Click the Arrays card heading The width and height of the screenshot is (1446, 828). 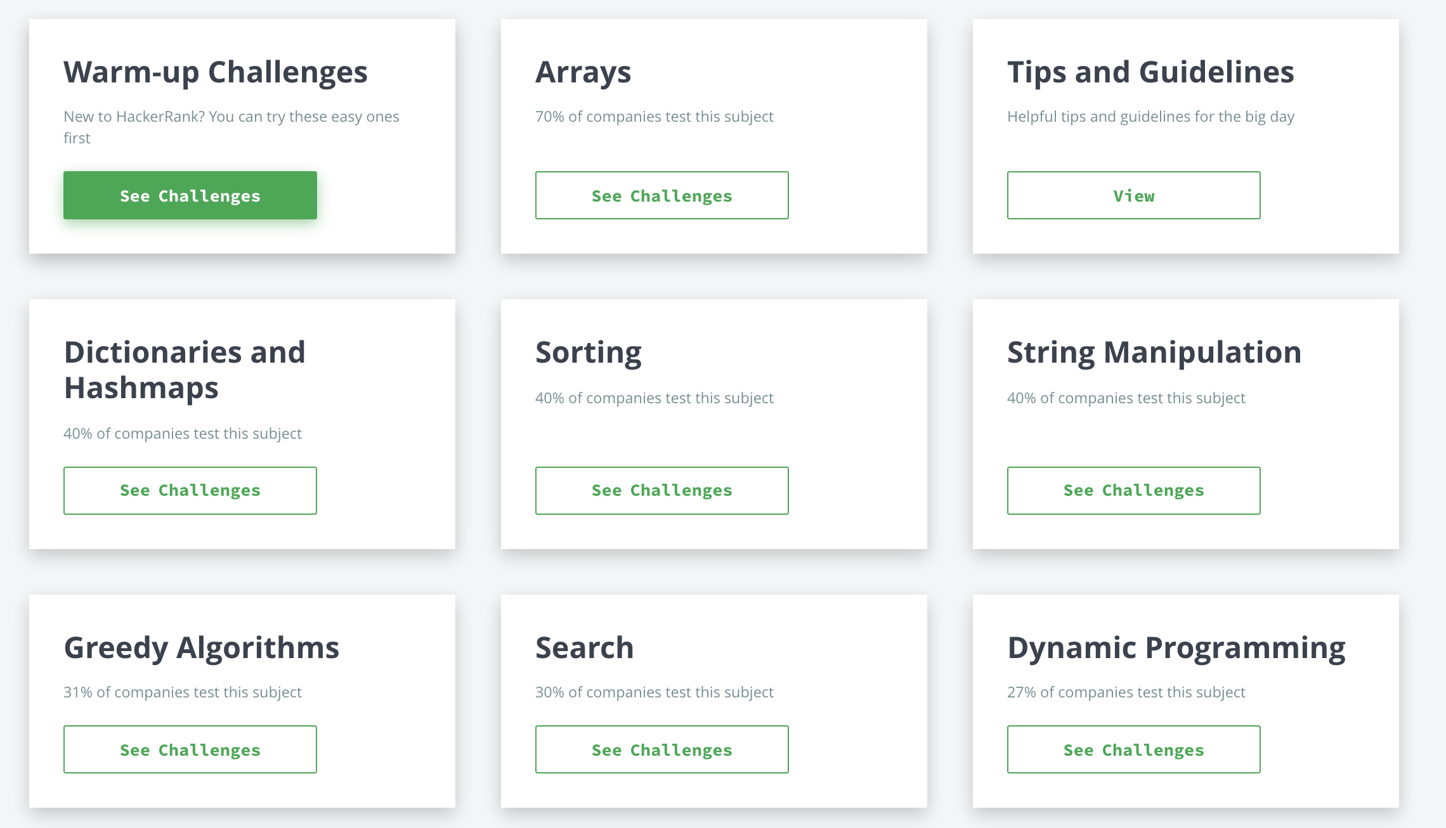[583, 72]
